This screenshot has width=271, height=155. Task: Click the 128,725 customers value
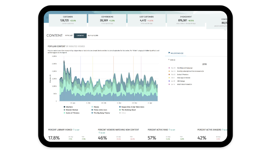(64, 20)
